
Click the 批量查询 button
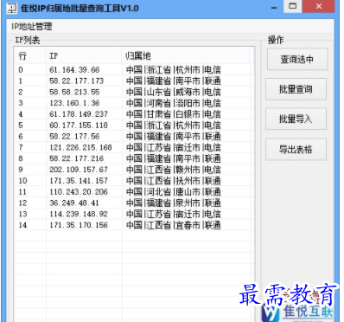pyautogui.click(x=296, y=89)
